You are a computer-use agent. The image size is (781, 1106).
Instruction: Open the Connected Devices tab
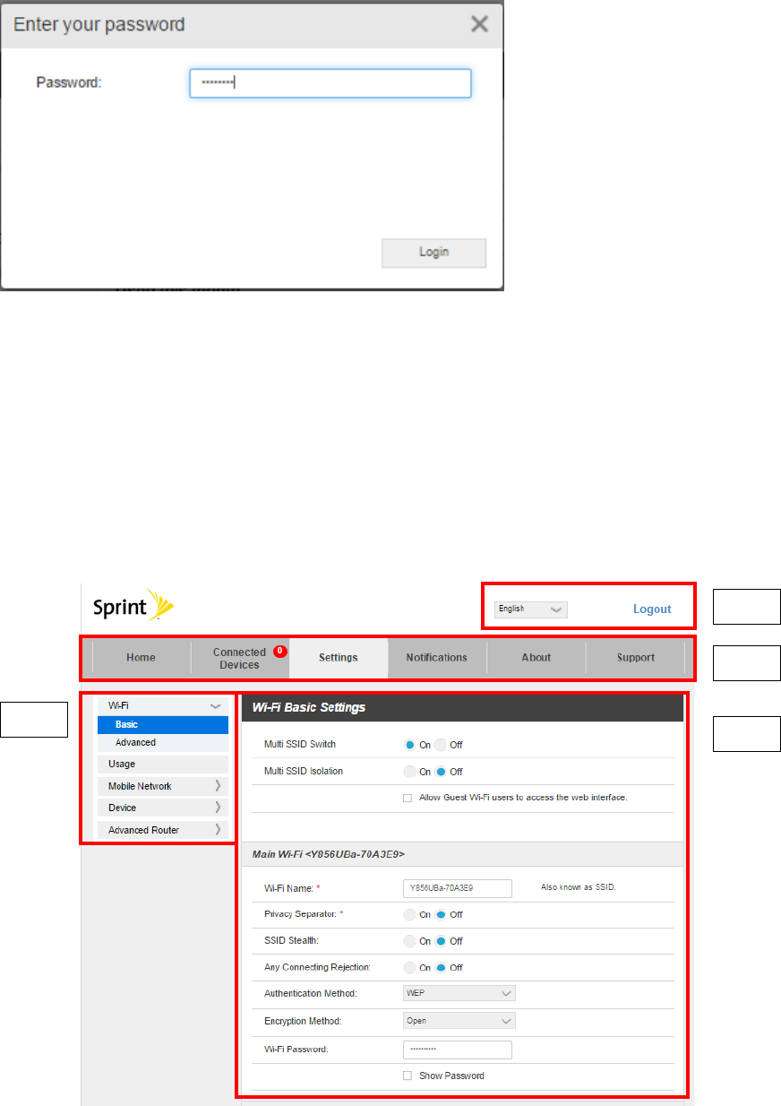tap(240, 658)
